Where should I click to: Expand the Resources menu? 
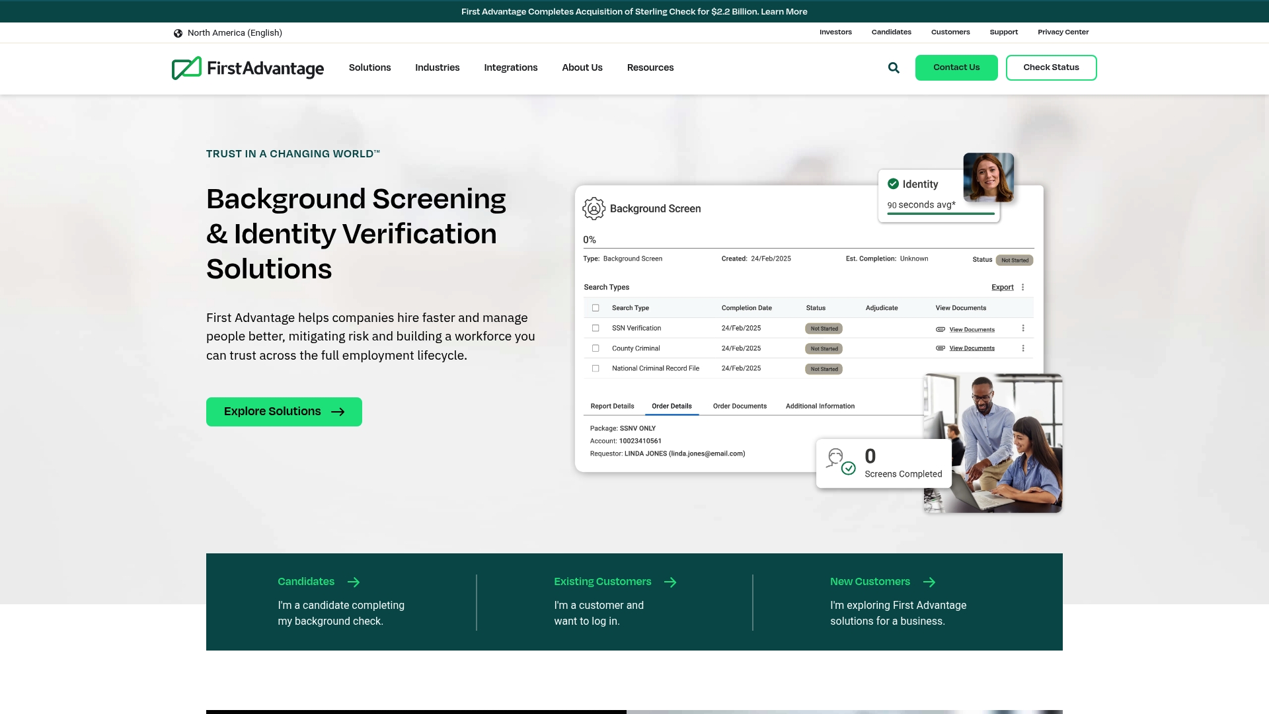(650, 67)
